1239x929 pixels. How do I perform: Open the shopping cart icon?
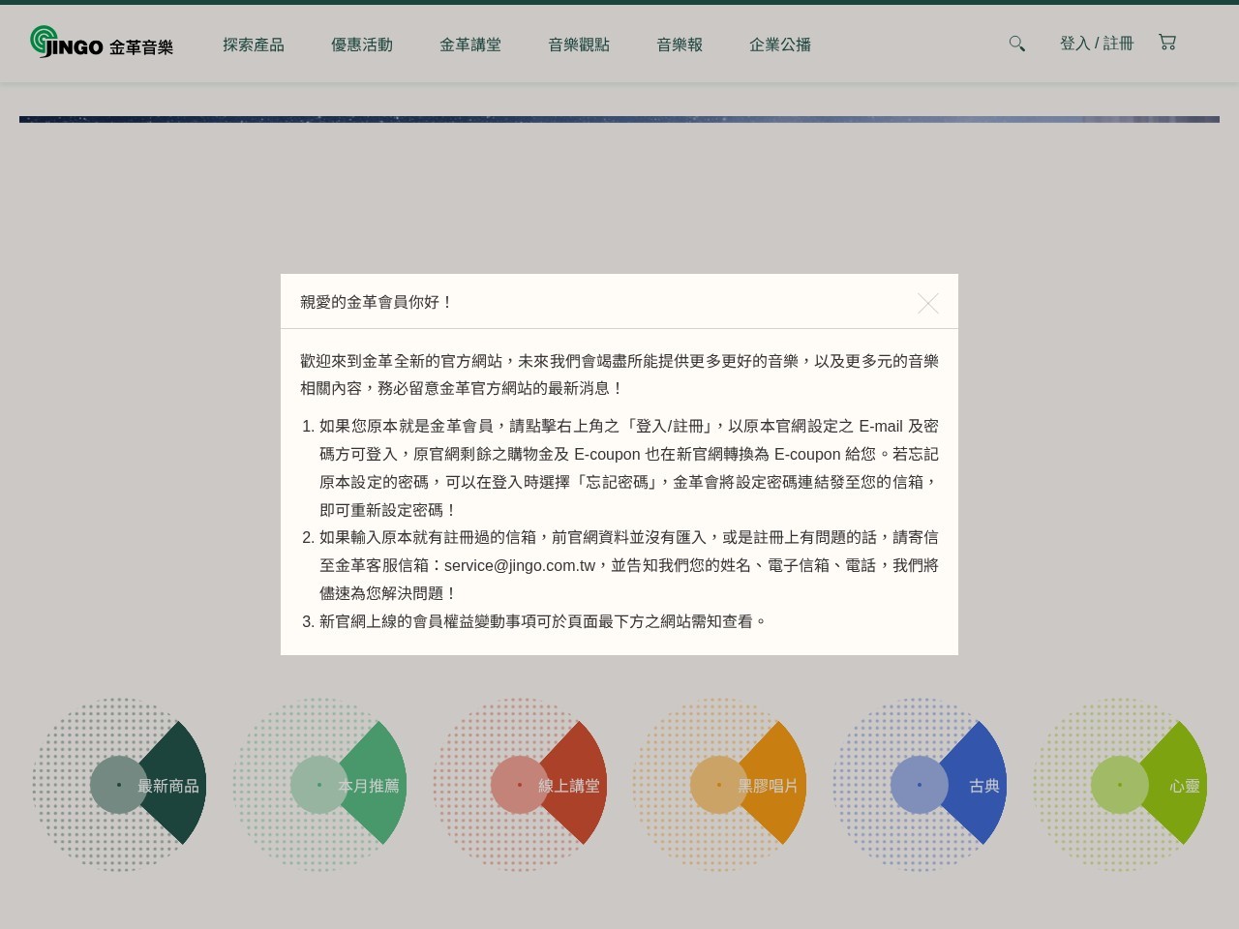click(x=1167, y=43)
